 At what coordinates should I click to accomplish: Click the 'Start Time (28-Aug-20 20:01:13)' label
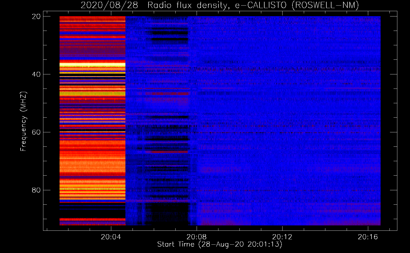tap(220, 244)
